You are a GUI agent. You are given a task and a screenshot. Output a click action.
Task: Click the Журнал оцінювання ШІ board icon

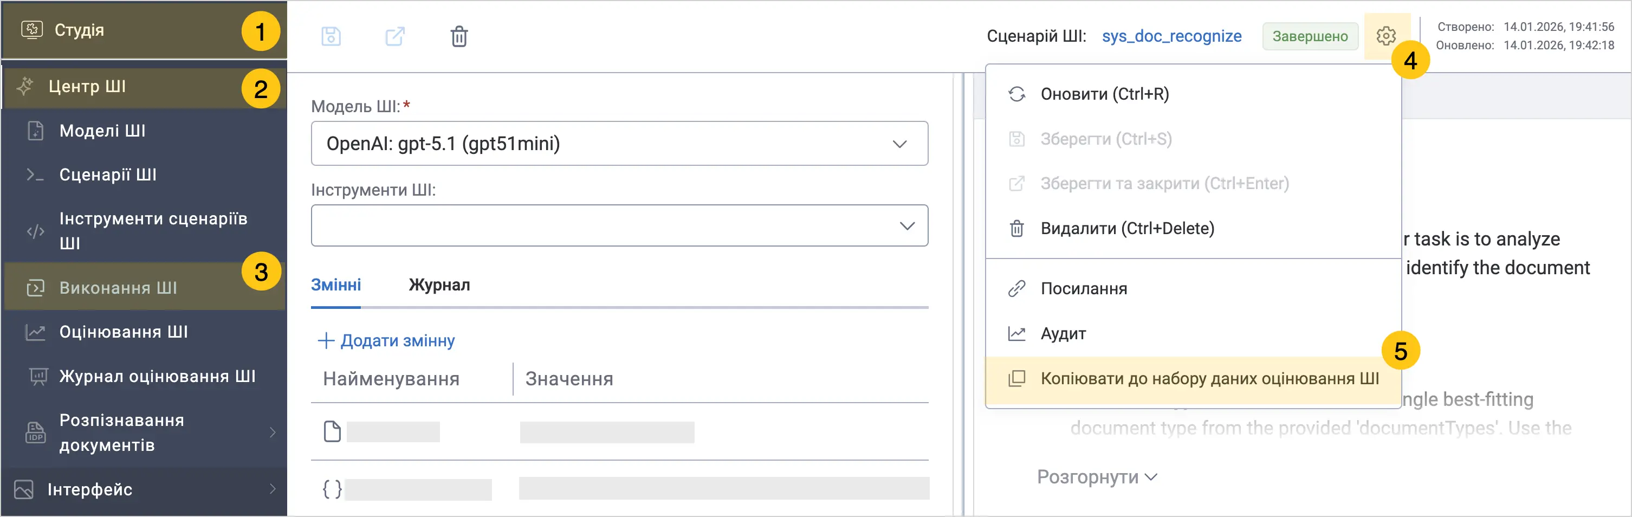pos(38,377)
